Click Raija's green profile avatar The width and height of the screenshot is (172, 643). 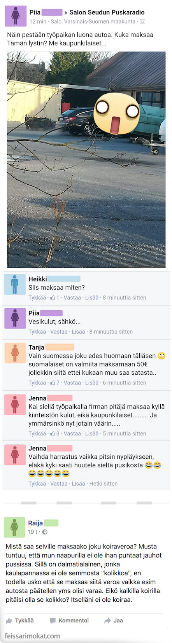coord(14,527)
